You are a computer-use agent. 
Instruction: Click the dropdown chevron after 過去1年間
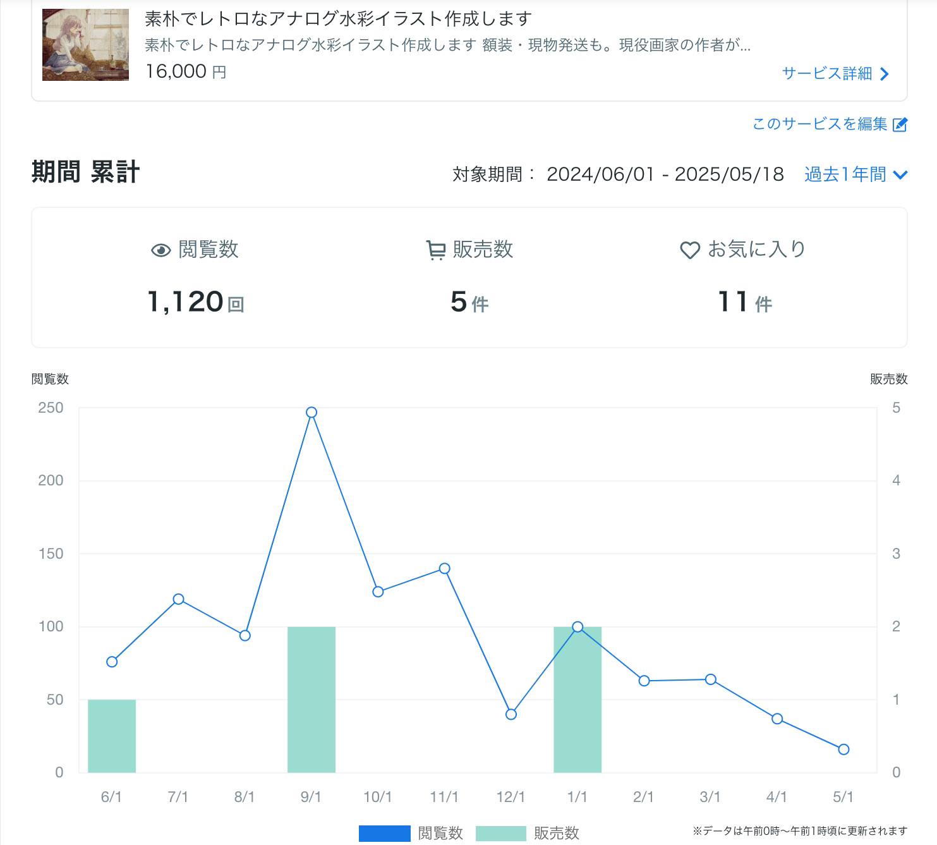coord(901,175)
